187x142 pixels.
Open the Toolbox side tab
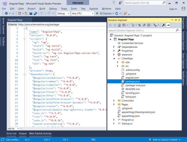[3, 41]
